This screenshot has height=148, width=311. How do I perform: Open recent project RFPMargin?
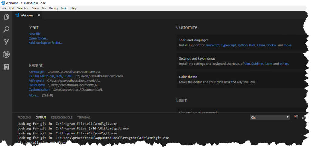[36, 72]
